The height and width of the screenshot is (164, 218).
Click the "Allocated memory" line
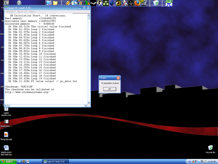(30, 24)
